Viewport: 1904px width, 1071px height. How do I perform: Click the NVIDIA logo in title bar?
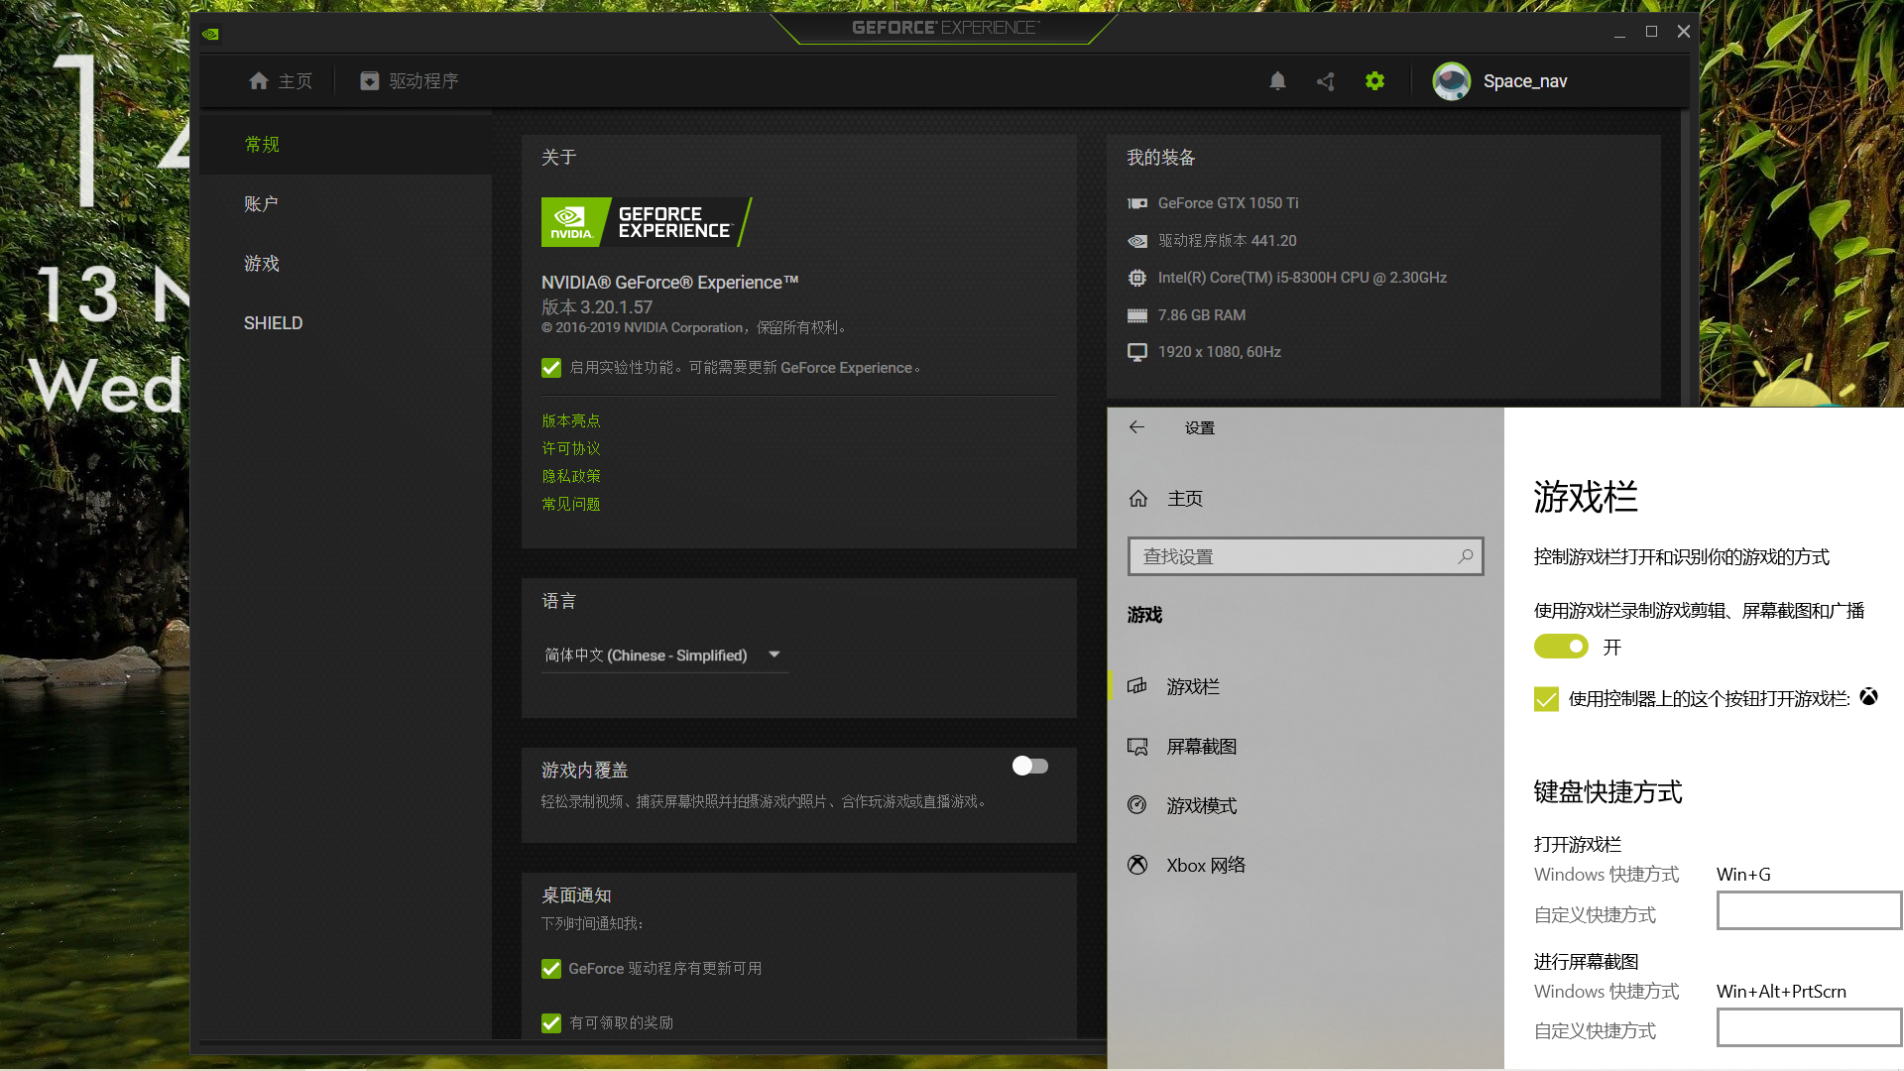pos(210,34)
